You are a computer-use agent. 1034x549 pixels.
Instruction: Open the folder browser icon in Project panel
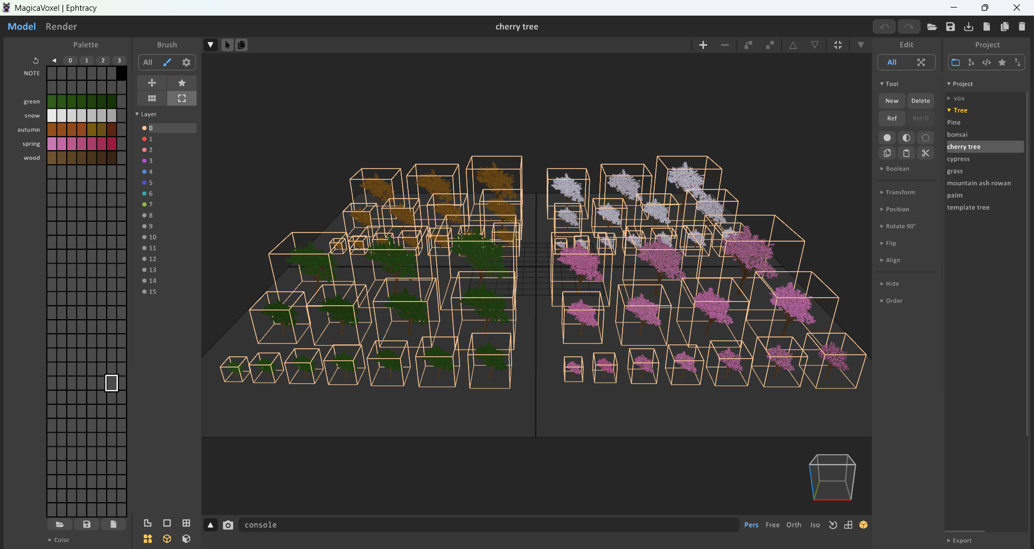956,62
